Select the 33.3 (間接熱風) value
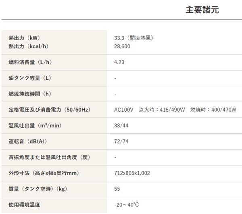This screenshot has width=242, height=214. click(x=134, y=38)
